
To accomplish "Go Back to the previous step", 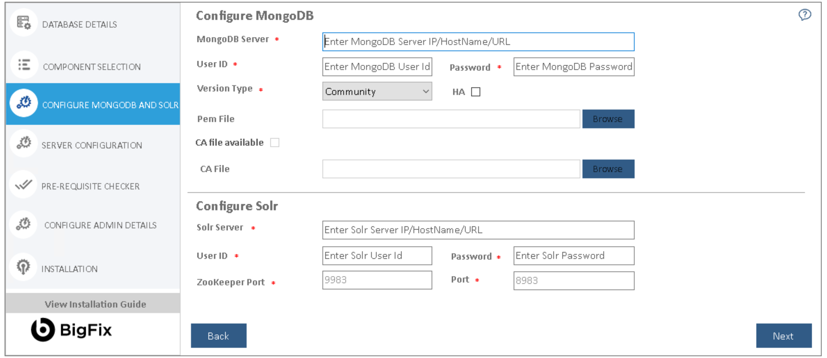I will pyautogui.click(x=218, y=336).
